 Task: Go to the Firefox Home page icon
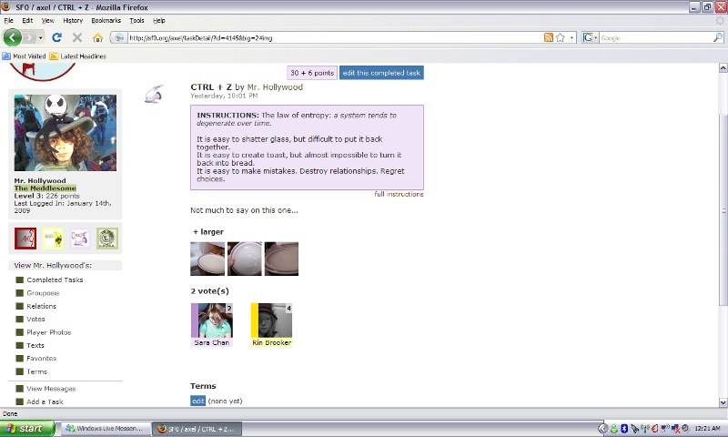pos(97,37)
